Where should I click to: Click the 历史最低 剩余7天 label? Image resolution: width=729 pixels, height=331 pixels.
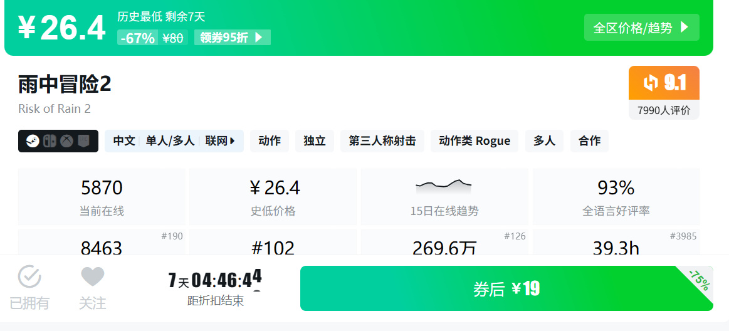pyautogui.click(x=161, y=17)
